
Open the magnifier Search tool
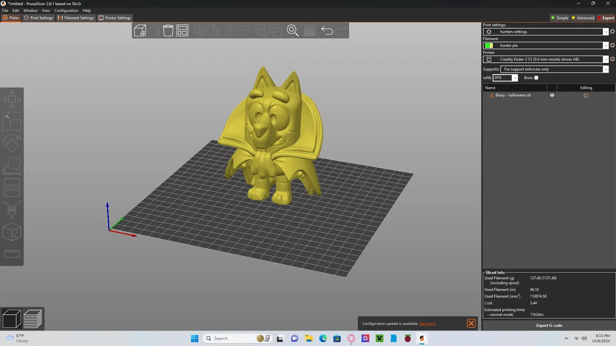coord(293,30)
